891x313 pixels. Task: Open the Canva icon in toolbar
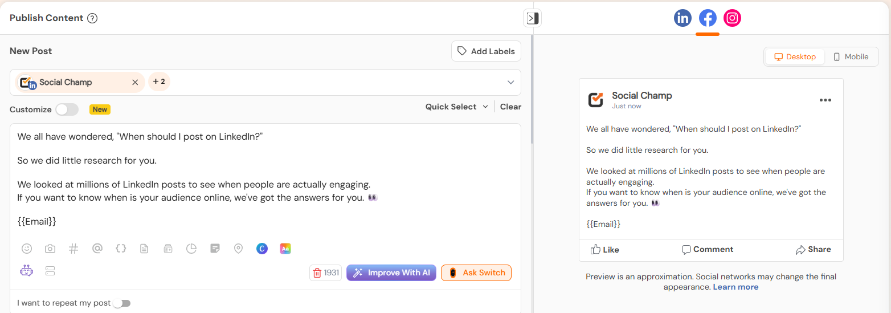point(262,249)
